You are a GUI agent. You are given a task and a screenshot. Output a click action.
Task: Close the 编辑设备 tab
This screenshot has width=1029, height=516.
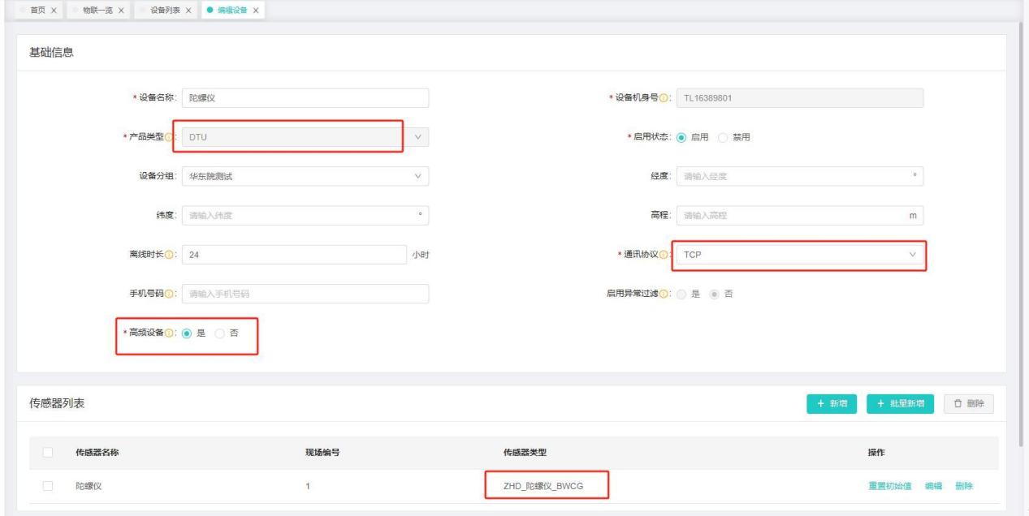click(257, 10)
